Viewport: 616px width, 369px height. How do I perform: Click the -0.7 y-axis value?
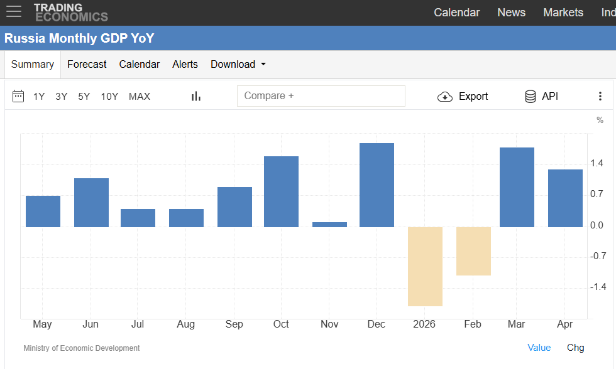pos(598,256)
